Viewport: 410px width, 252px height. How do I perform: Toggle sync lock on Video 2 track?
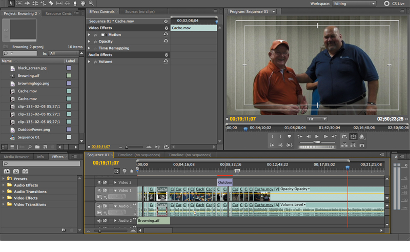tap(105, 182)
